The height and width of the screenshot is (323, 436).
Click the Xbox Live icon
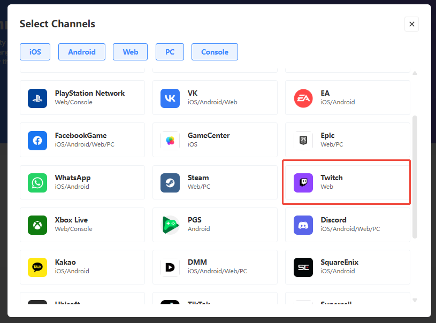[37, 225]
